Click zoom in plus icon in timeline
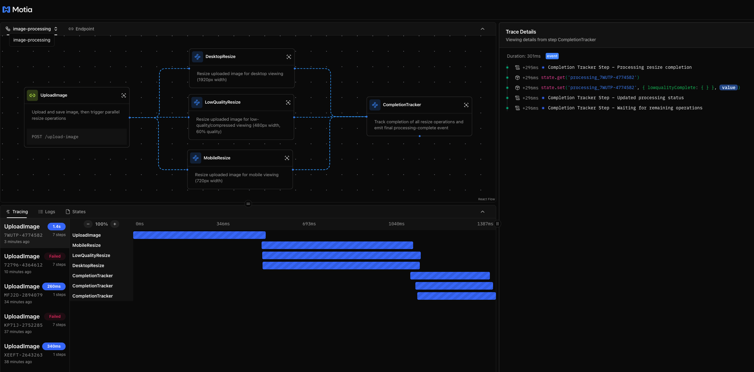The image size is (754, 372). [x=115, y=224]
